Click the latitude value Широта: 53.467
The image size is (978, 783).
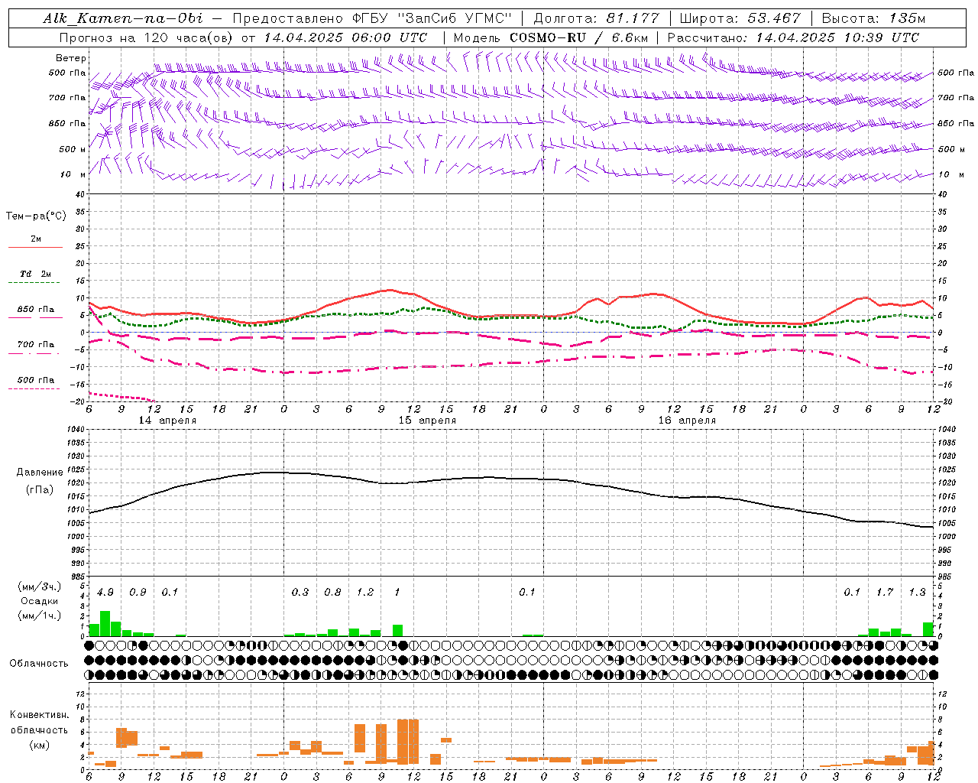coord(740,18)
